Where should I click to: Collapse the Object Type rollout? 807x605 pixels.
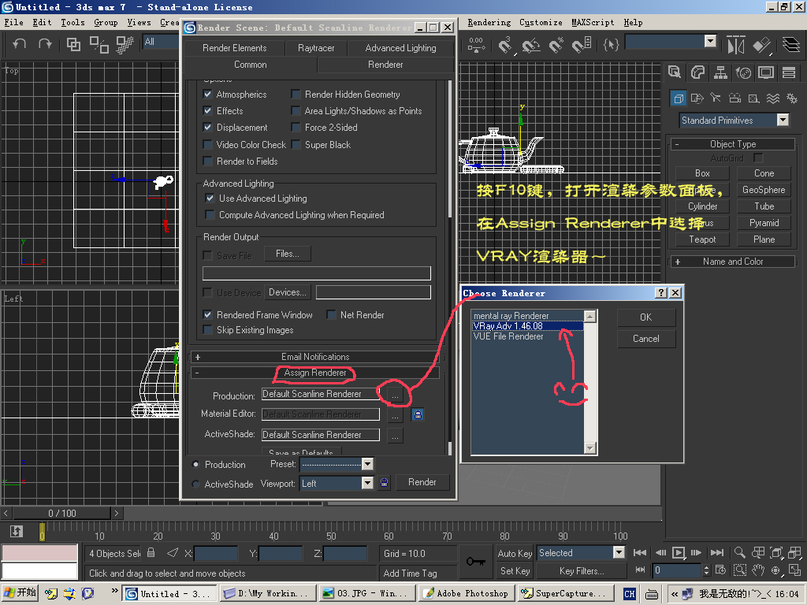(732, 144)
